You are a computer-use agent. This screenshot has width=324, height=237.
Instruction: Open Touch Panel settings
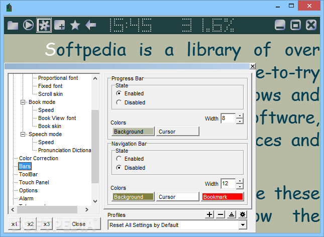(34, 182)
